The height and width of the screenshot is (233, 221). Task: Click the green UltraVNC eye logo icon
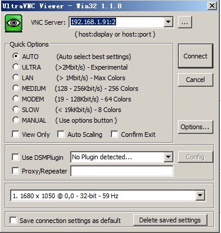tap(14, 23)
